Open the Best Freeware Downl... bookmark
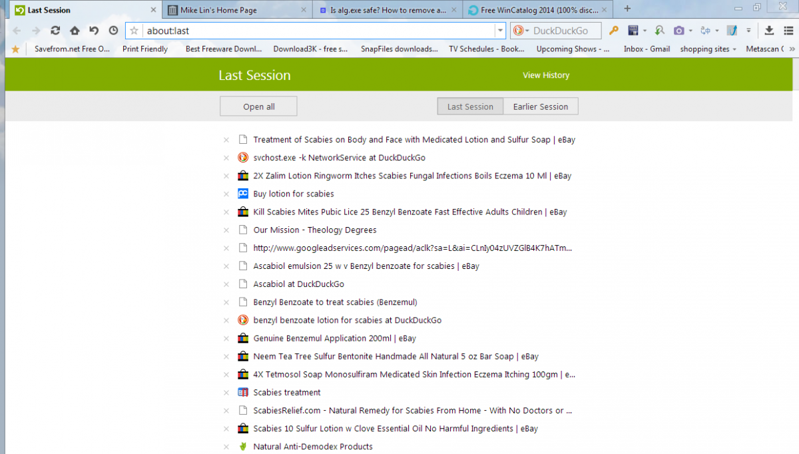The image size is (799, 454). pos(224,49)
